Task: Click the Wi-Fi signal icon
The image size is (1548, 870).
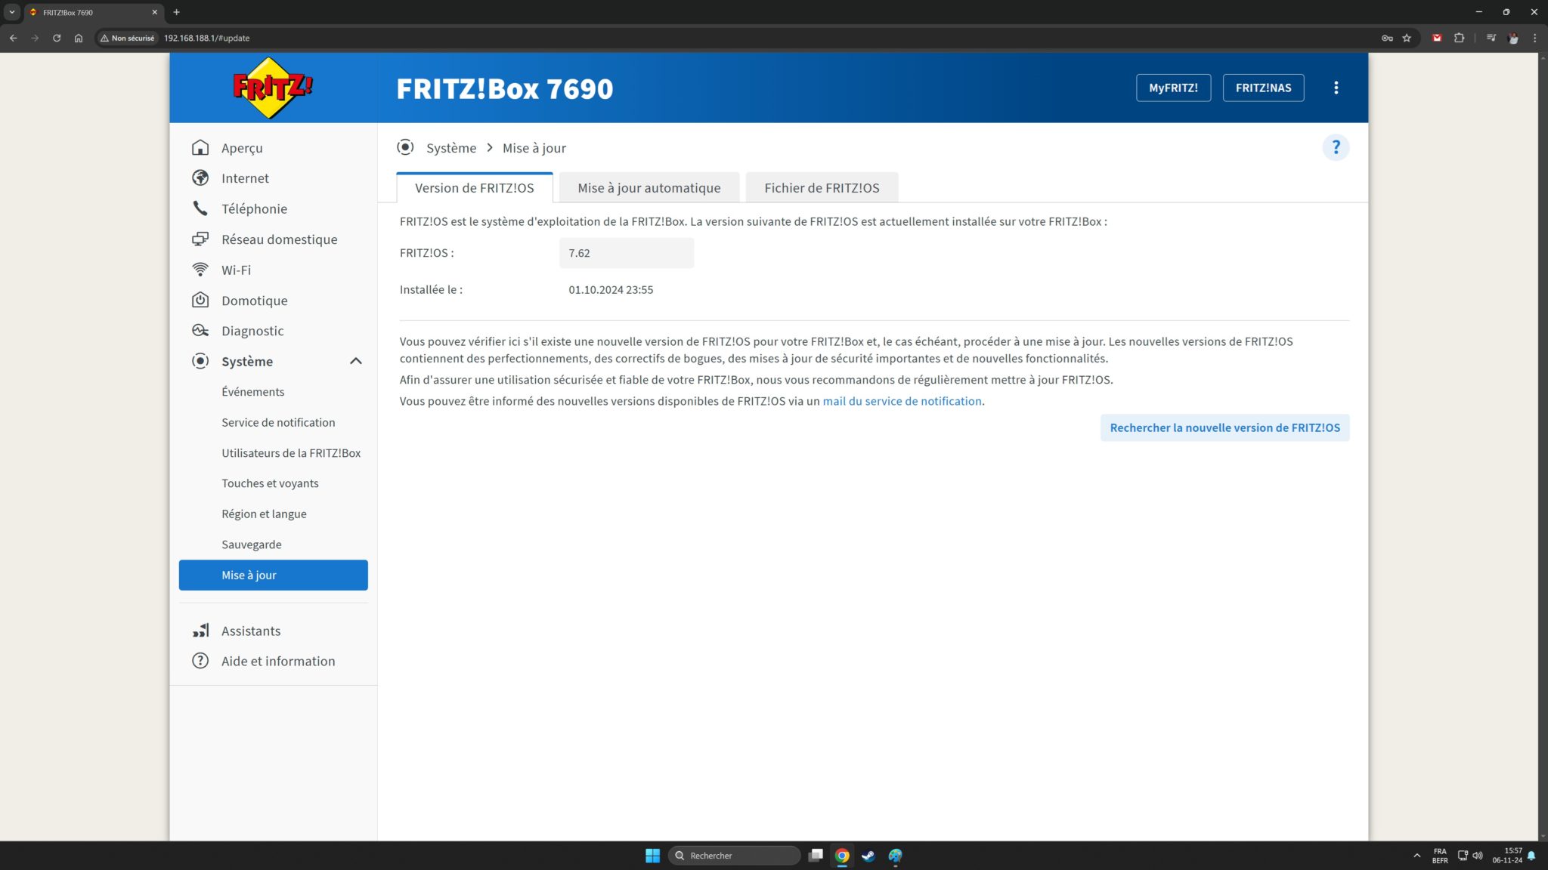Action: 200,270
